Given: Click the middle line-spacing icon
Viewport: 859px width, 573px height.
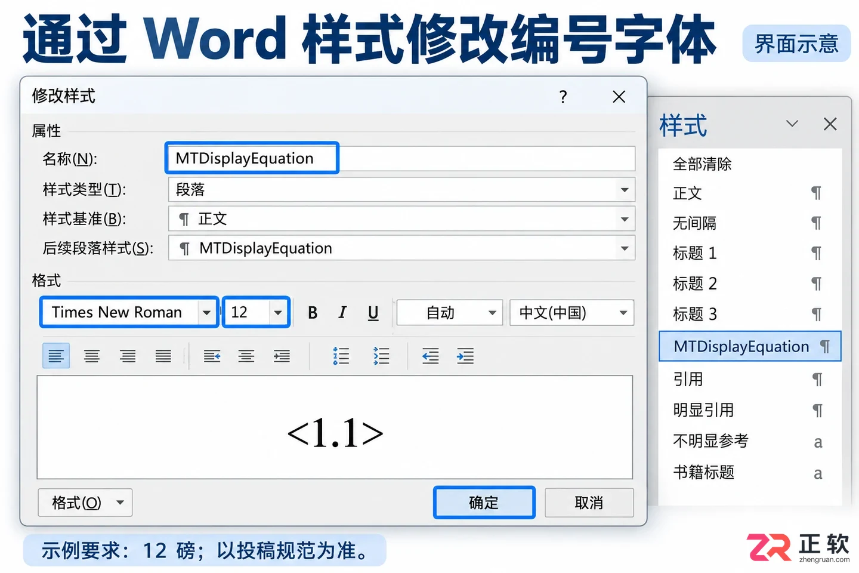Looking at the screenshot, I should (246, 356).
